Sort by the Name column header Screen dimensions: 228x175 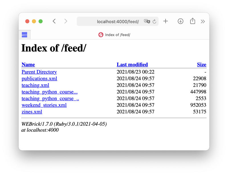tap(28, 65)
